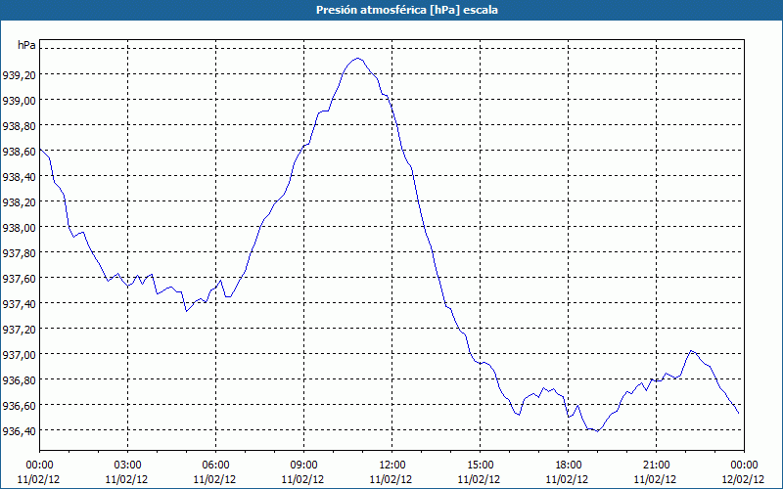Screen dimensions: 783x489
Task: Select the 938,60 y-axis label
Action: point(19,152)
